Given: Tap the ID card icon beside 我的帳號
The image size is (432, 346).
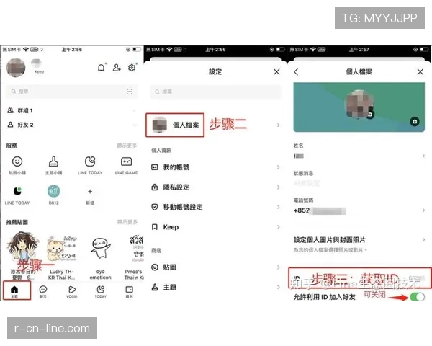Looking at the screenshot, I should (155, 167).
